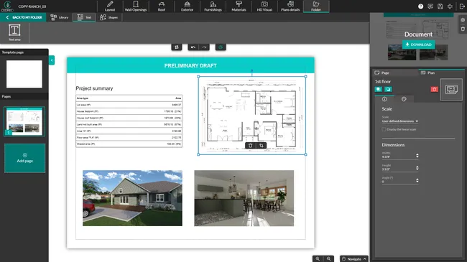Click the Height value field
This screenshot has height=262, width=467.
point(398,169)
